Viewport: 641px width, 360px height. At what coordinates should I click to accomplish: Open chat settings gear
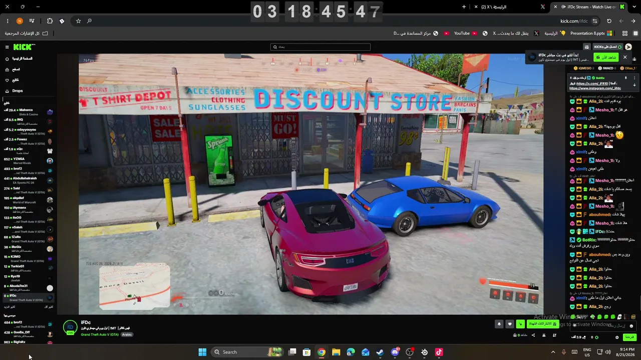617,337
